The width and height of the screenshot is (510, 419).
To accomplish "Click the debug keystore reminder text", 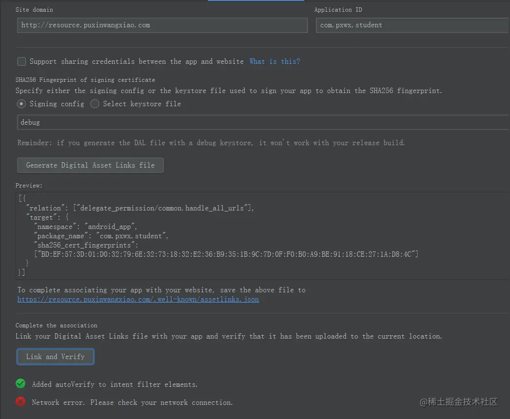I will click(x=211, y=143).
